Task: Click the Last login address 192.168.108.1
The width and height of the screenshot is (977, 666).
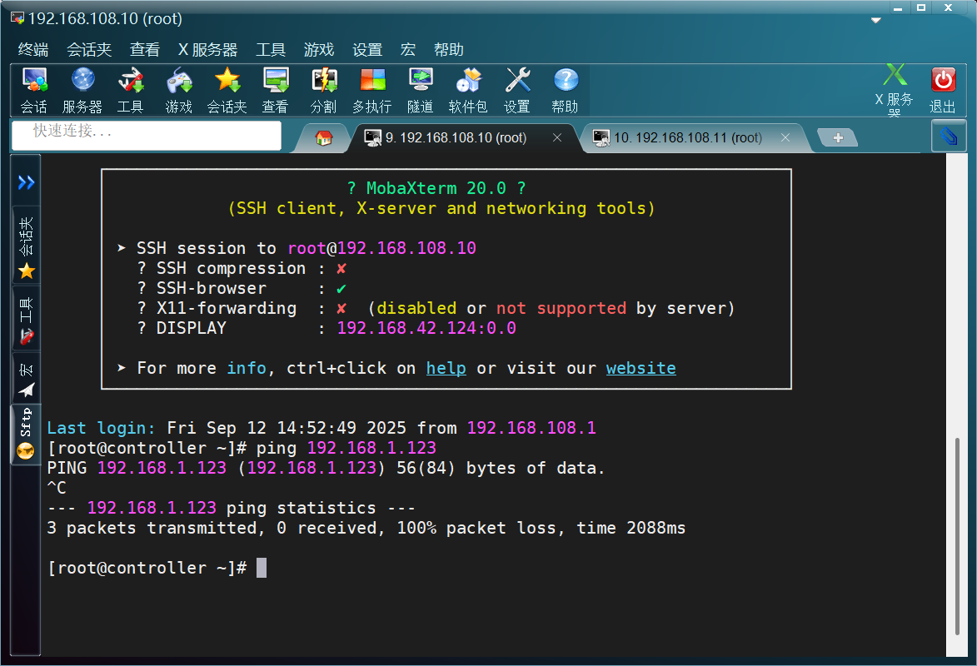Action: click(531, 428)
